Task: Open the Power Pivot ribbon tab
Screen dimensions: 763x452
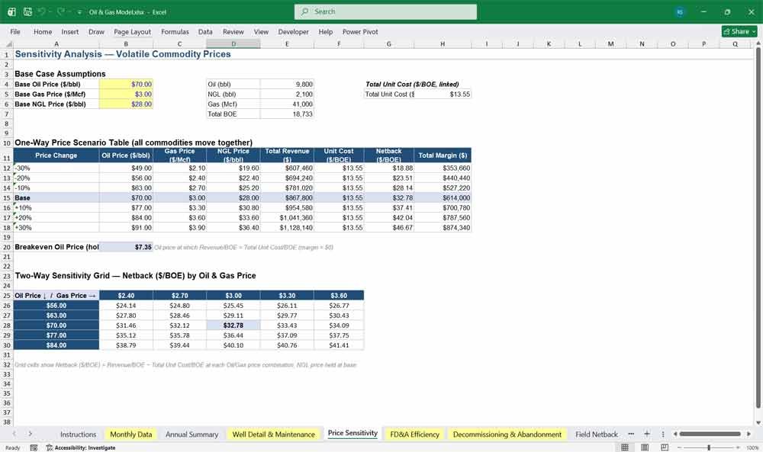Action: click(x=360, y=31)
